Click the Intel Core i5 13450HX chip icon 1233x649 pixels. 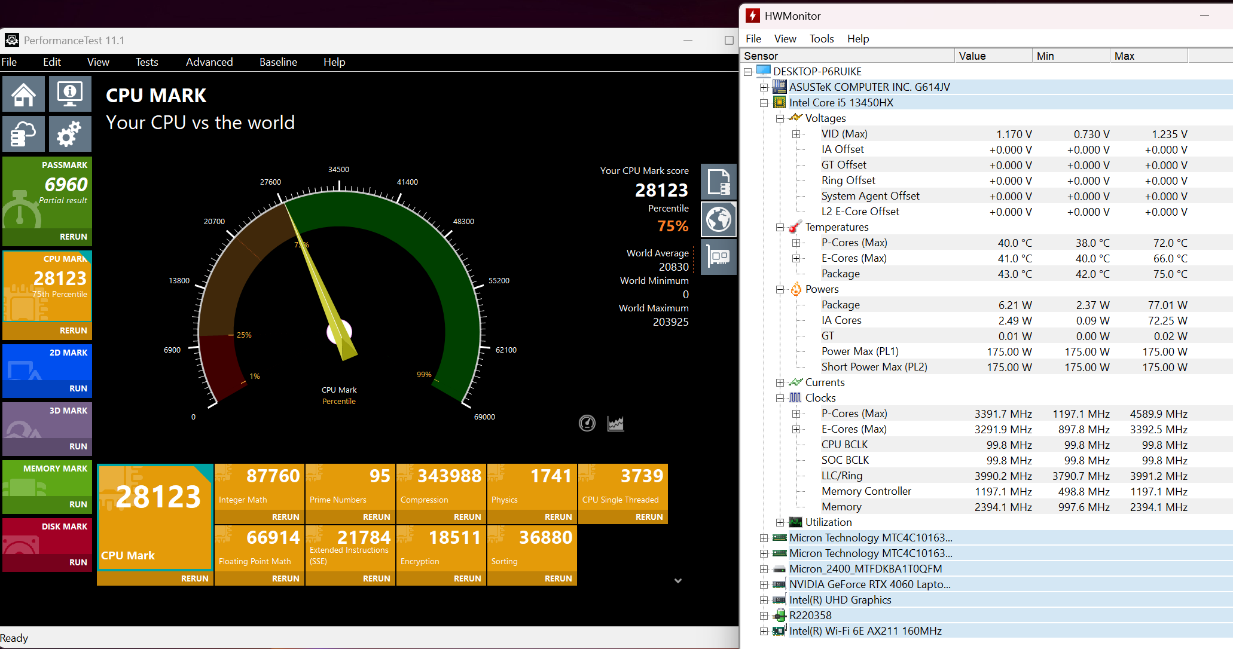point(779,103)
